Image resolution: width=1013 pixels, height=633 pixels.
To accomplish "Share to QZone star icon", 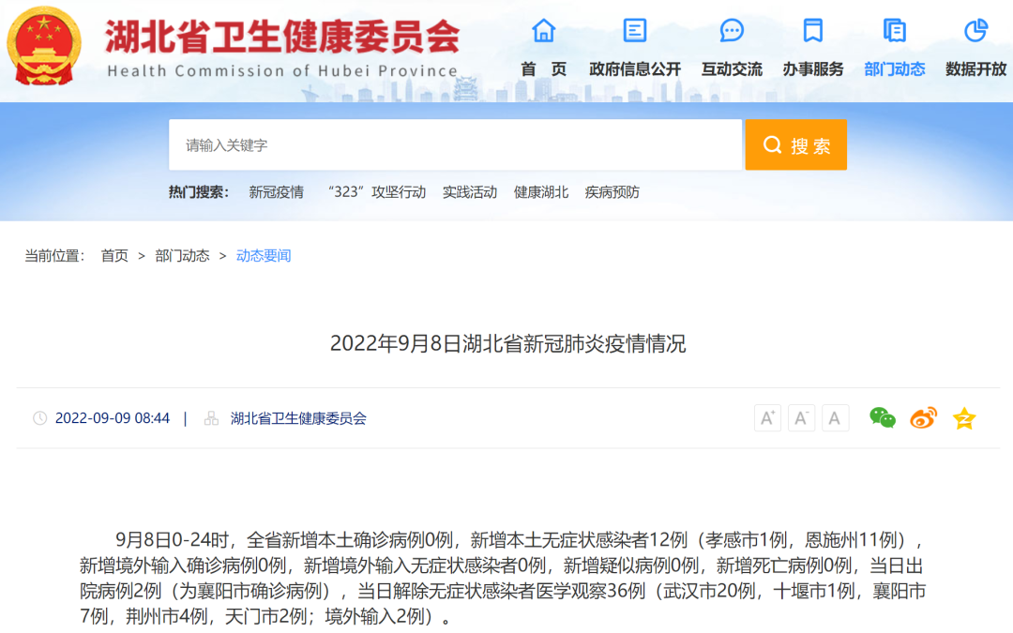I will pos(964,418).
